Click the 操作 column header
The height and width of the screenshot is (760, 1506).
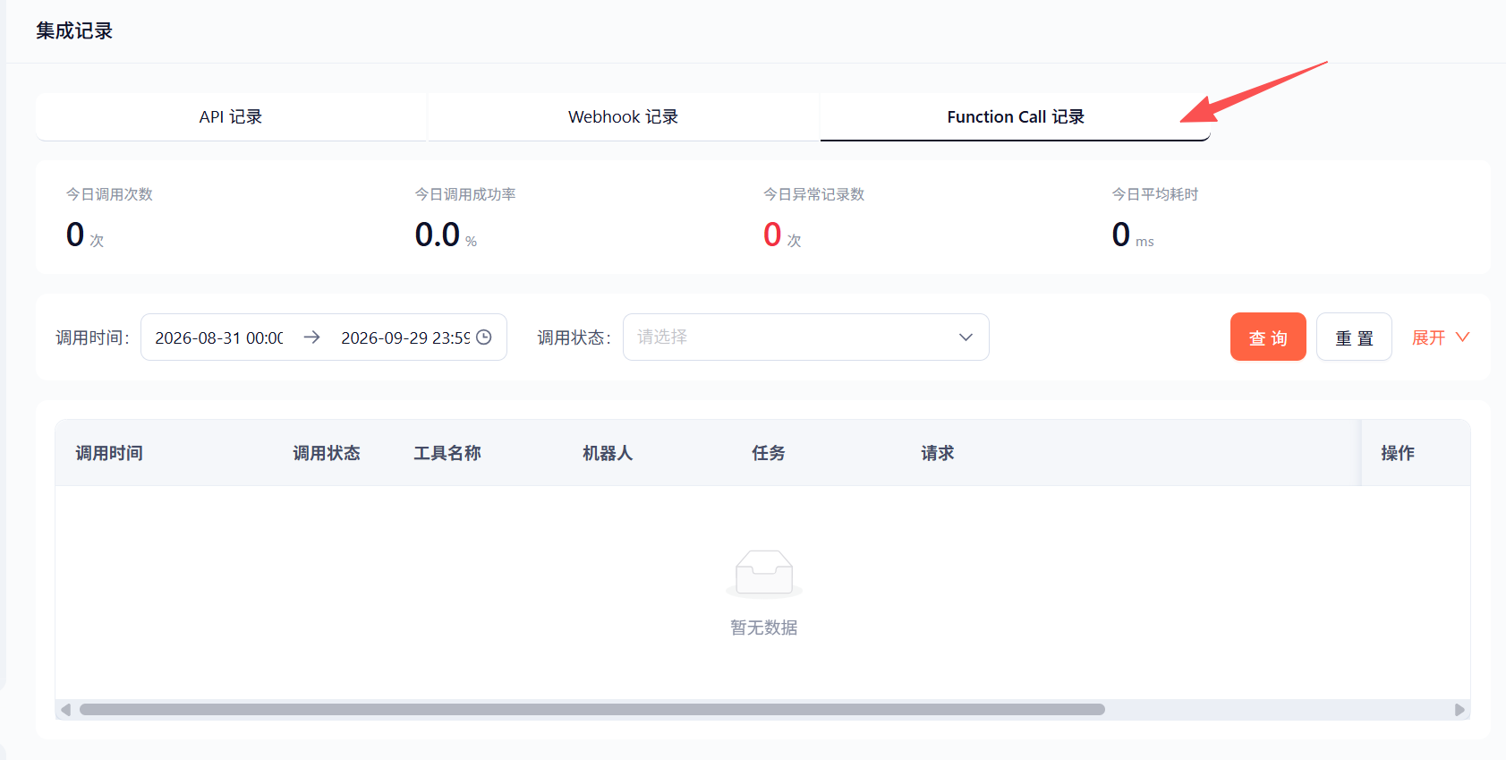[1398, 453]
